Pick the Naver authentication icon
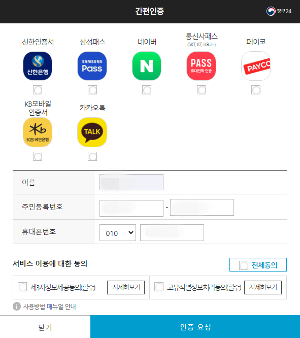This screenshot has width=300, height=338. pyautogui.click(x=147, y=66)
